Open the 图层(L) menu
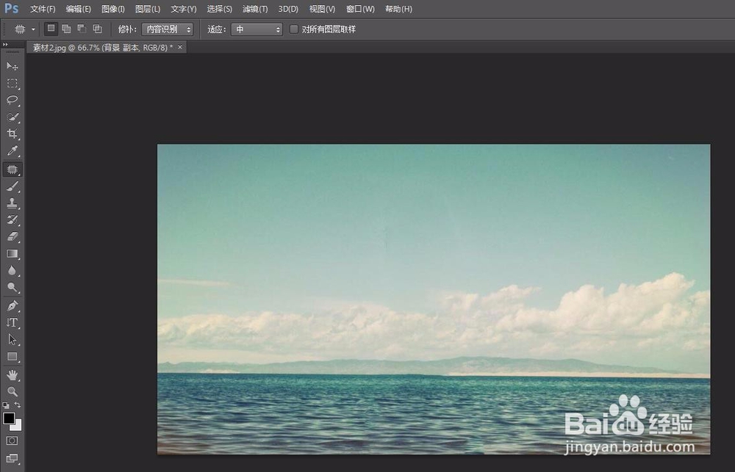The image size is (735, 472). pos(148,9)
